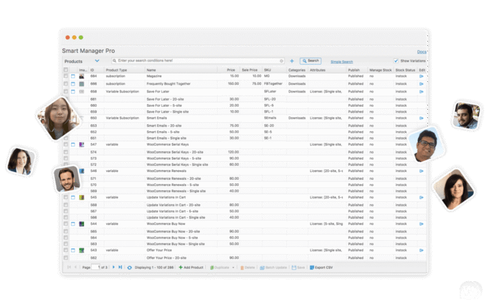This screenshot has width=487, height=304.
Task: Open the edit icon for WooCommerce Buy Now
Action: click(x=422, y=223)
